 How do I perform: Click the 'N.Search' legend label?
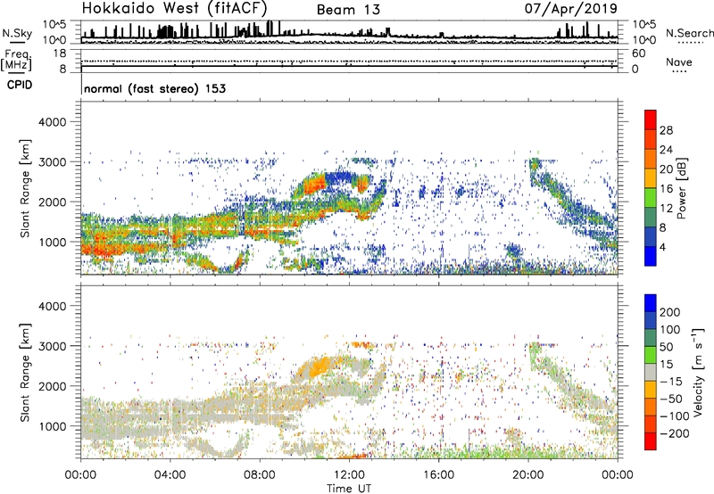pyautogui.click(x=689, y=33)
